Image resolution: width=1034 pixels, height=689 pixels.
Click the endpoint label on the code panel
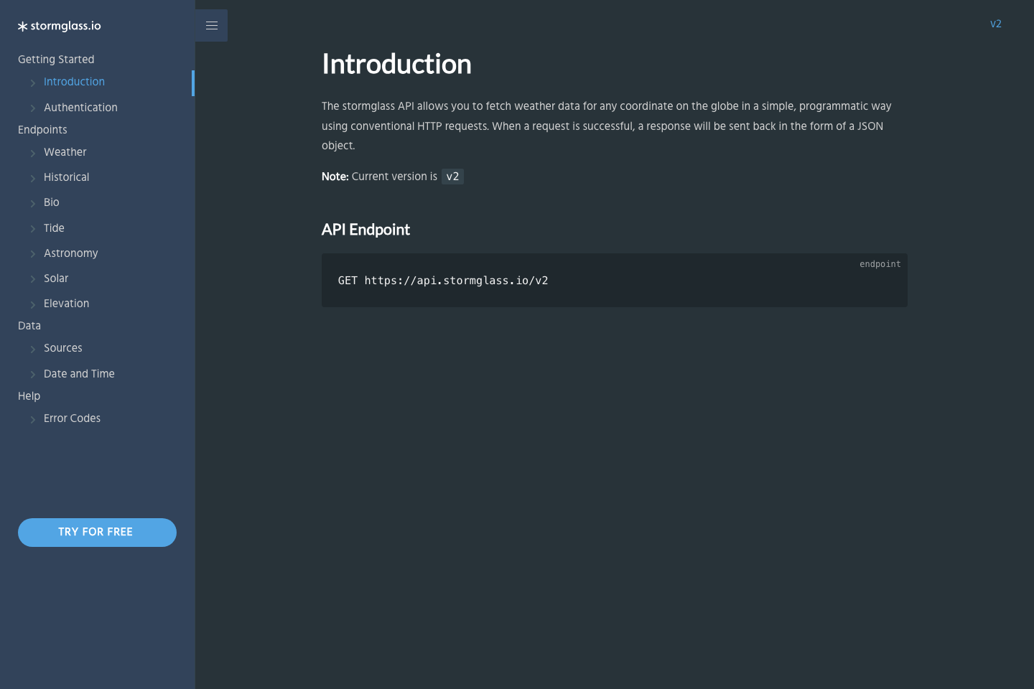point(880,263)
